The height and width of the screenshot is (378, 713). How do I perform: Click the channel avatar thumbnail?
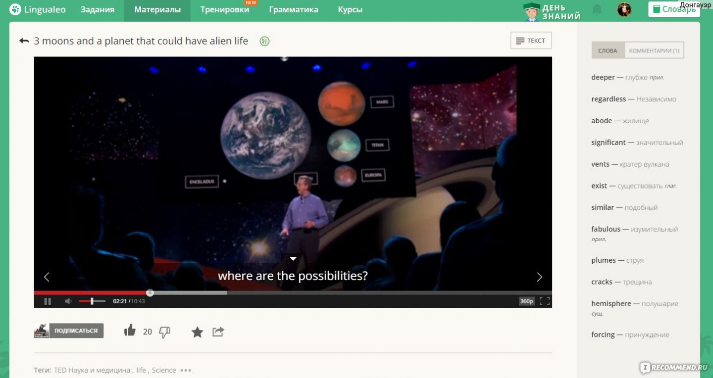click(42, 331)
